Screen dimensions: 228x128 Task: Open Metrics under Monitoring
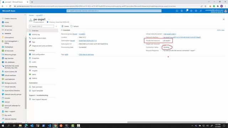coord(35,78)
